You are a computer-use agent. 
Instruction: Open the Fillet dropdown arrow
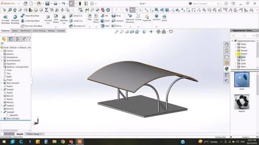click(90, 27)
